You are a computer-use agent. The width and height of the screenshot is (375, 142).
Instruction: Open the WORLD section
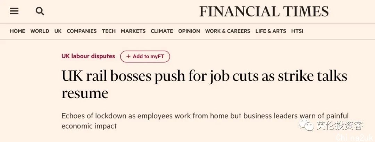tap(40, 31)
